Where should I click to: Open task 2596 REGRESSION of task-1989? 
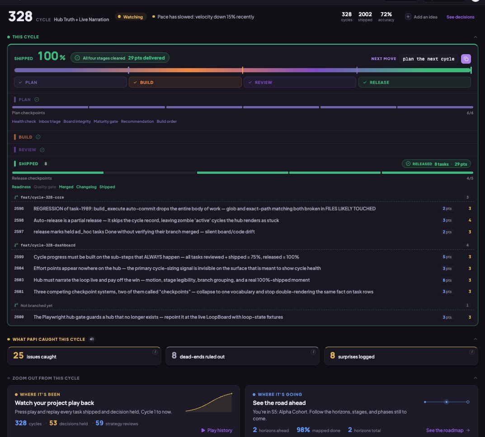point(243,209)
